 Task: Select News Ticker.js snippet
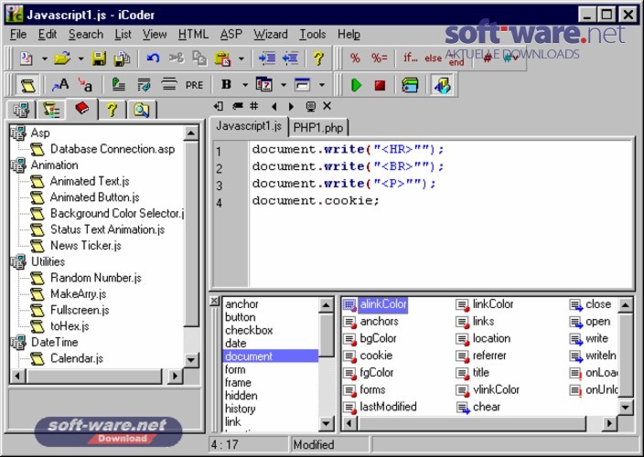coord(86,245)
